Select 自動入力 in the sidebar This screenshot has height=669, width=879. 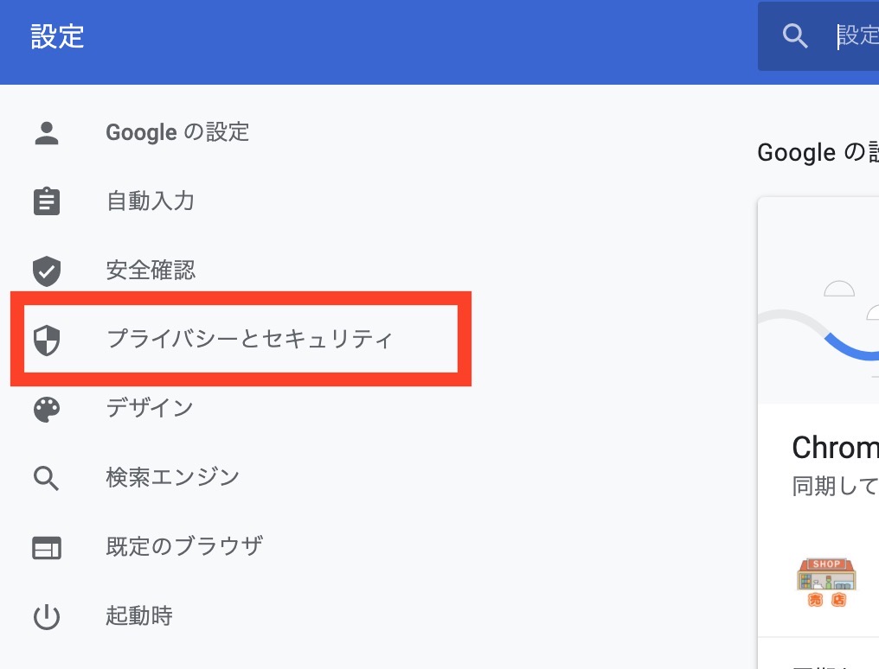click(x=151, y=201)
